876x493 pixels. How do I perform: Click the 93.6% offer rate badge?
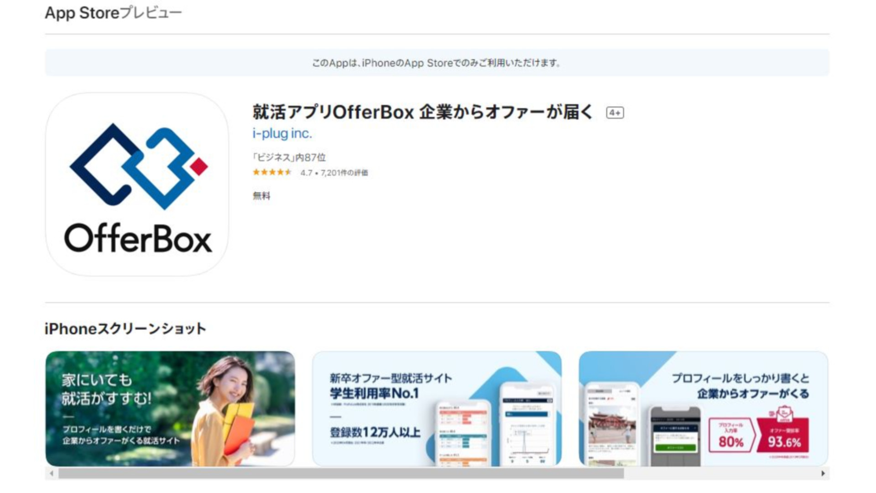783,435
